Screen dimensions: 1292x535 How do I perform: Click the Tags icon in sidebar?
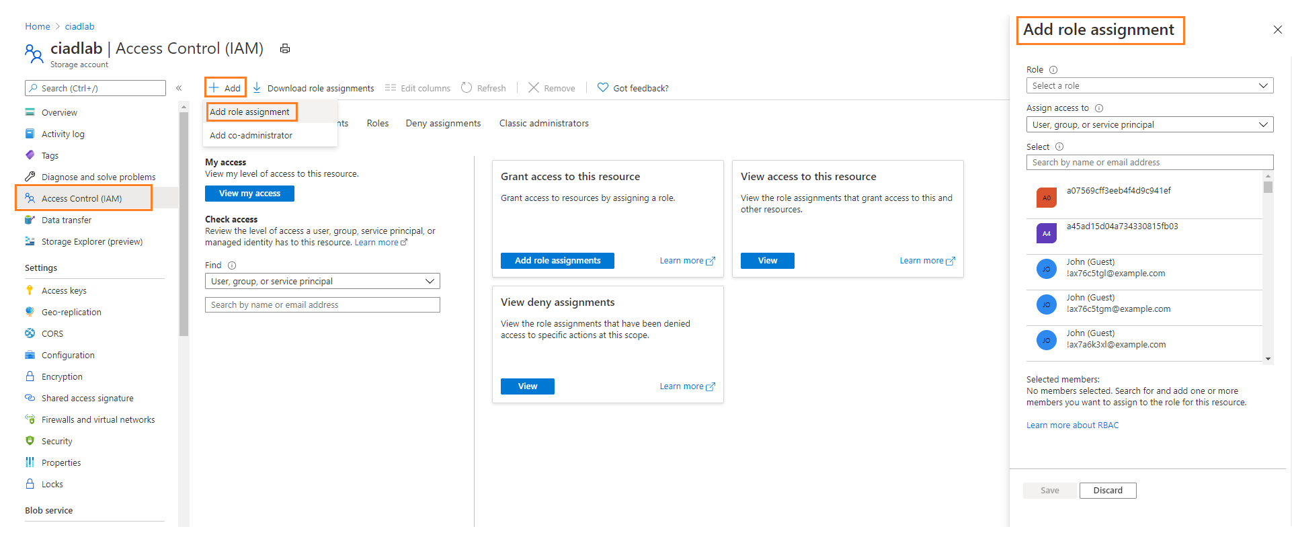click(30, 155)
